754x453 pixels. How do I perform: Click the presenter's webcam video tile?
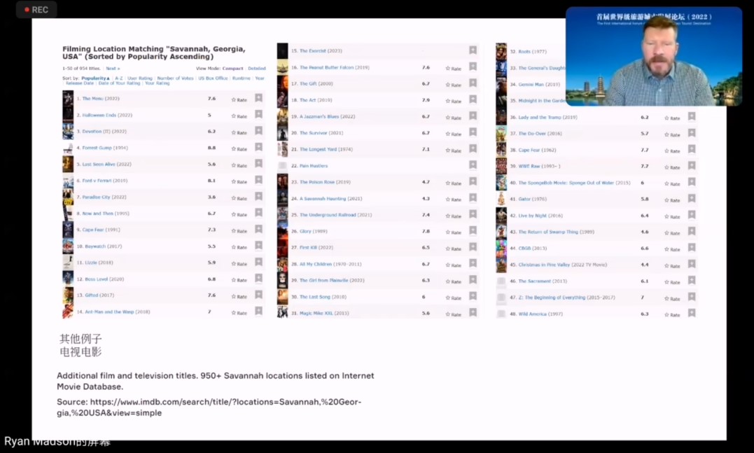[653, 57]
